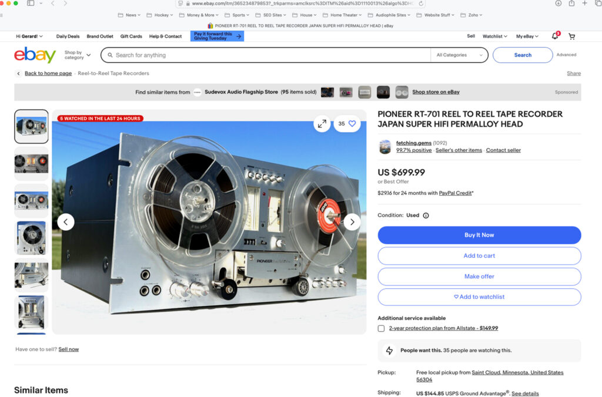Click the Reel-to-Reel Tape Recorders breadcrumb

coord(113,73)
